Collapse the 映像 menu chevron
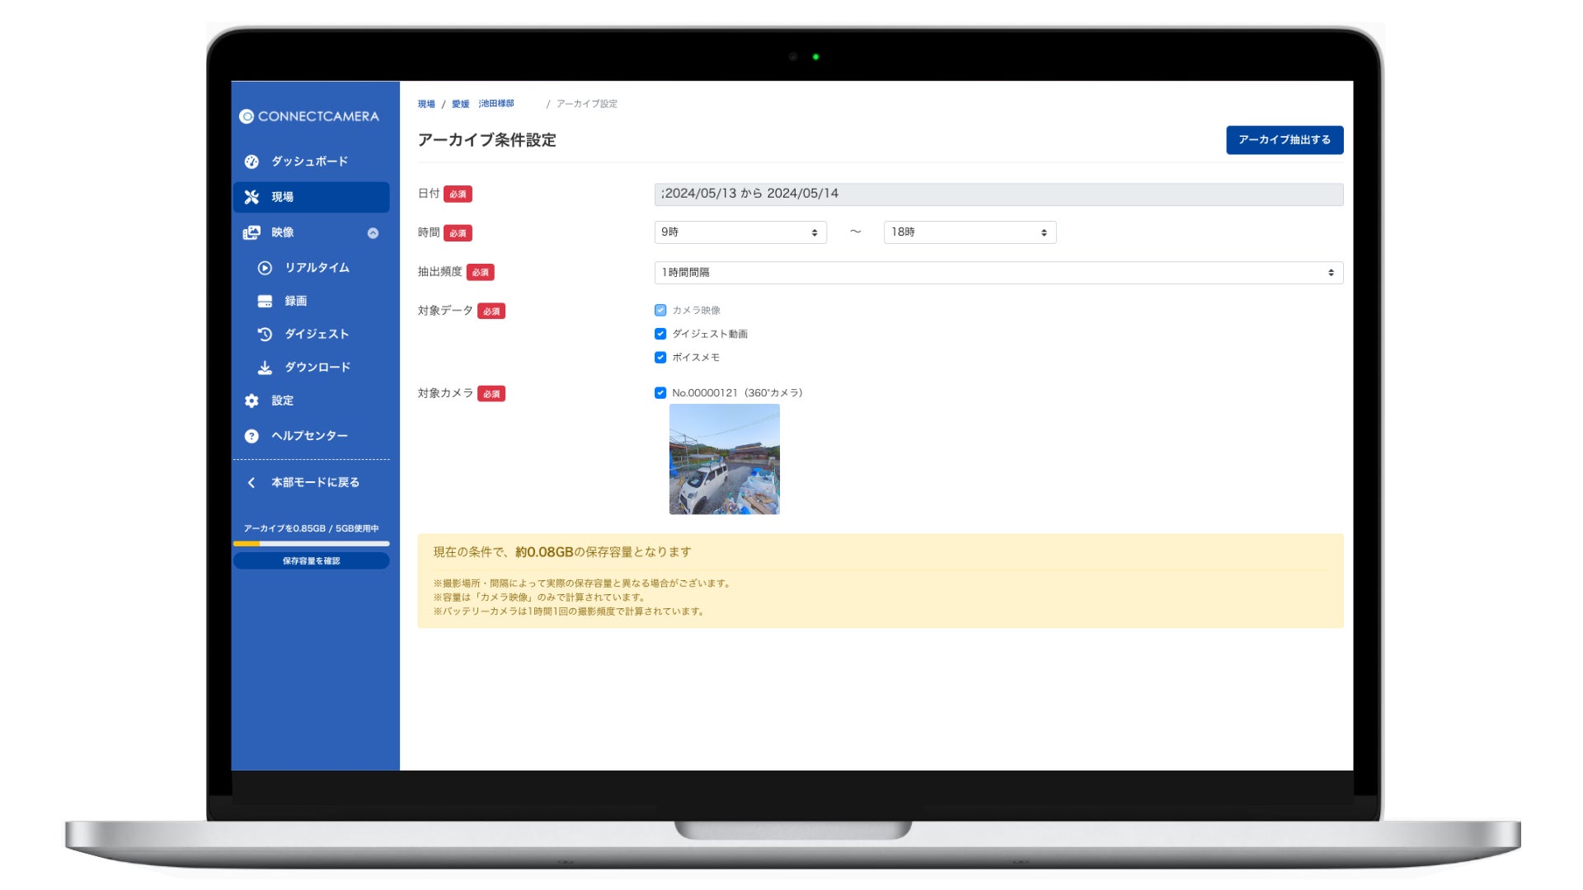1583x890 pixels. 373,233
